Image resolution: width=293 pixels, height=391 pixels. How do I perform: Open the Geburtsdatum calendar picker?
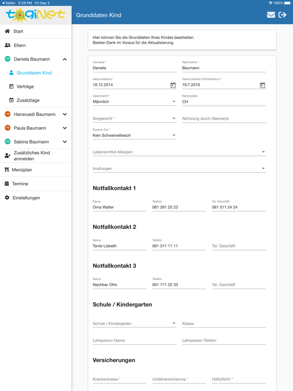coord(173,85)
